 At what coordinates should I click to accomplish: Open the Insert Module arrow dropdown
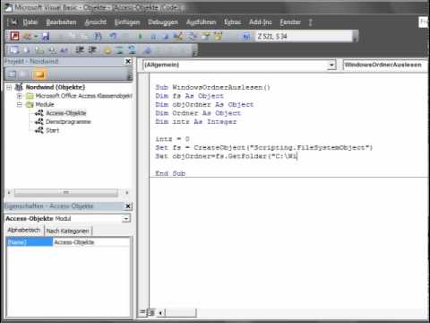[x=36, y=37]
